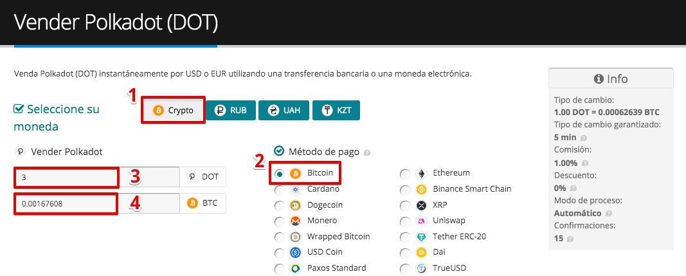Select the Cardano radio button
The image size is (686, 276).
click(279, 190)
